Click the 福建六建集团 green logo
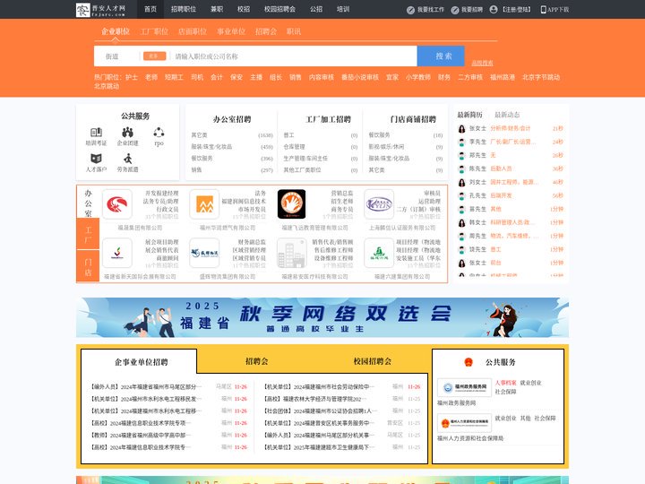This screenshot has width=645, height=484. tap(379, 253)
